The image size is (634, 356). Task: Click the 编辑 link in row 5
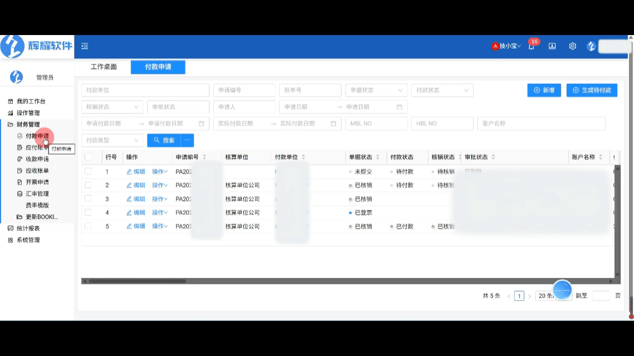point(135,226)
